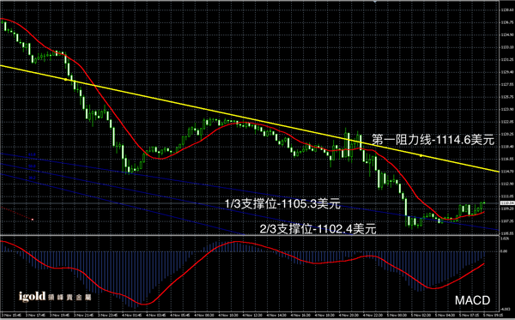This screenshot has height=320, width=515.
Task: Click the 0.00 level on MACD axis
Action: tap(504, 251)
